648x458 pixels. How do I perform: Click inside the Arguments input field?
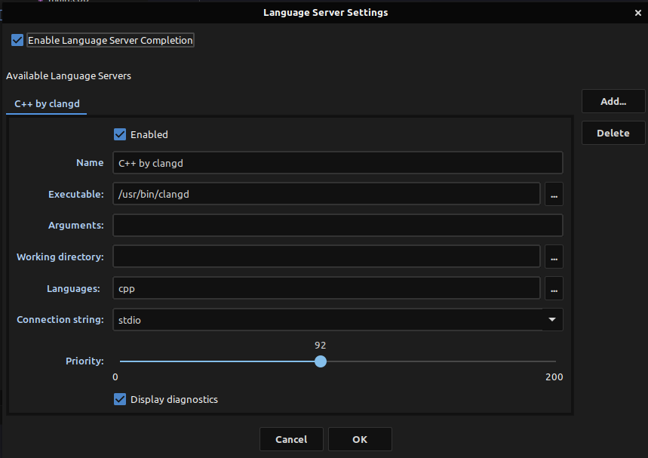[337, 225]
